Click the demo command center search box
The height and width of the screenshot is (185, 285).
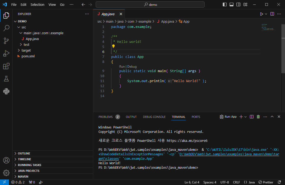(150, 4)
